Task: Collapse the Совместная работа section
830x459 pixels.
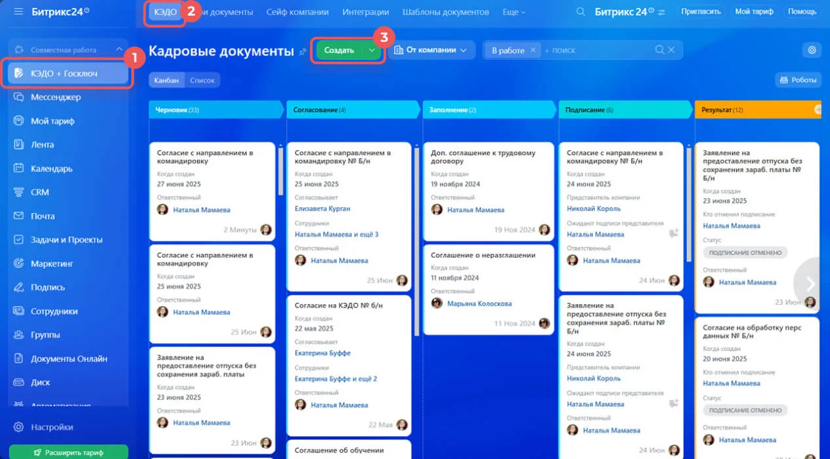Action: click(x=119, y=49)
